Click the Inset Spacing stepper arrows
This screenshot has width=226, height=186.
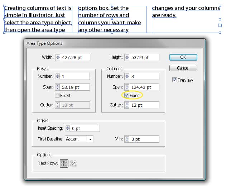click(x=67, y=128)
